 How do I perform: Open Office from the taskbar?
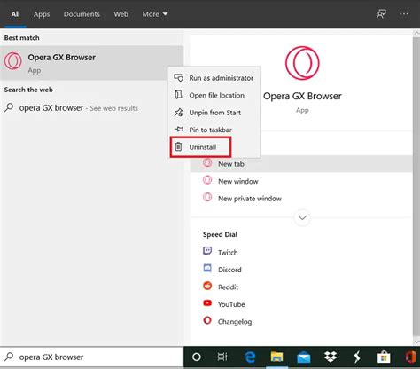point(410,357)
